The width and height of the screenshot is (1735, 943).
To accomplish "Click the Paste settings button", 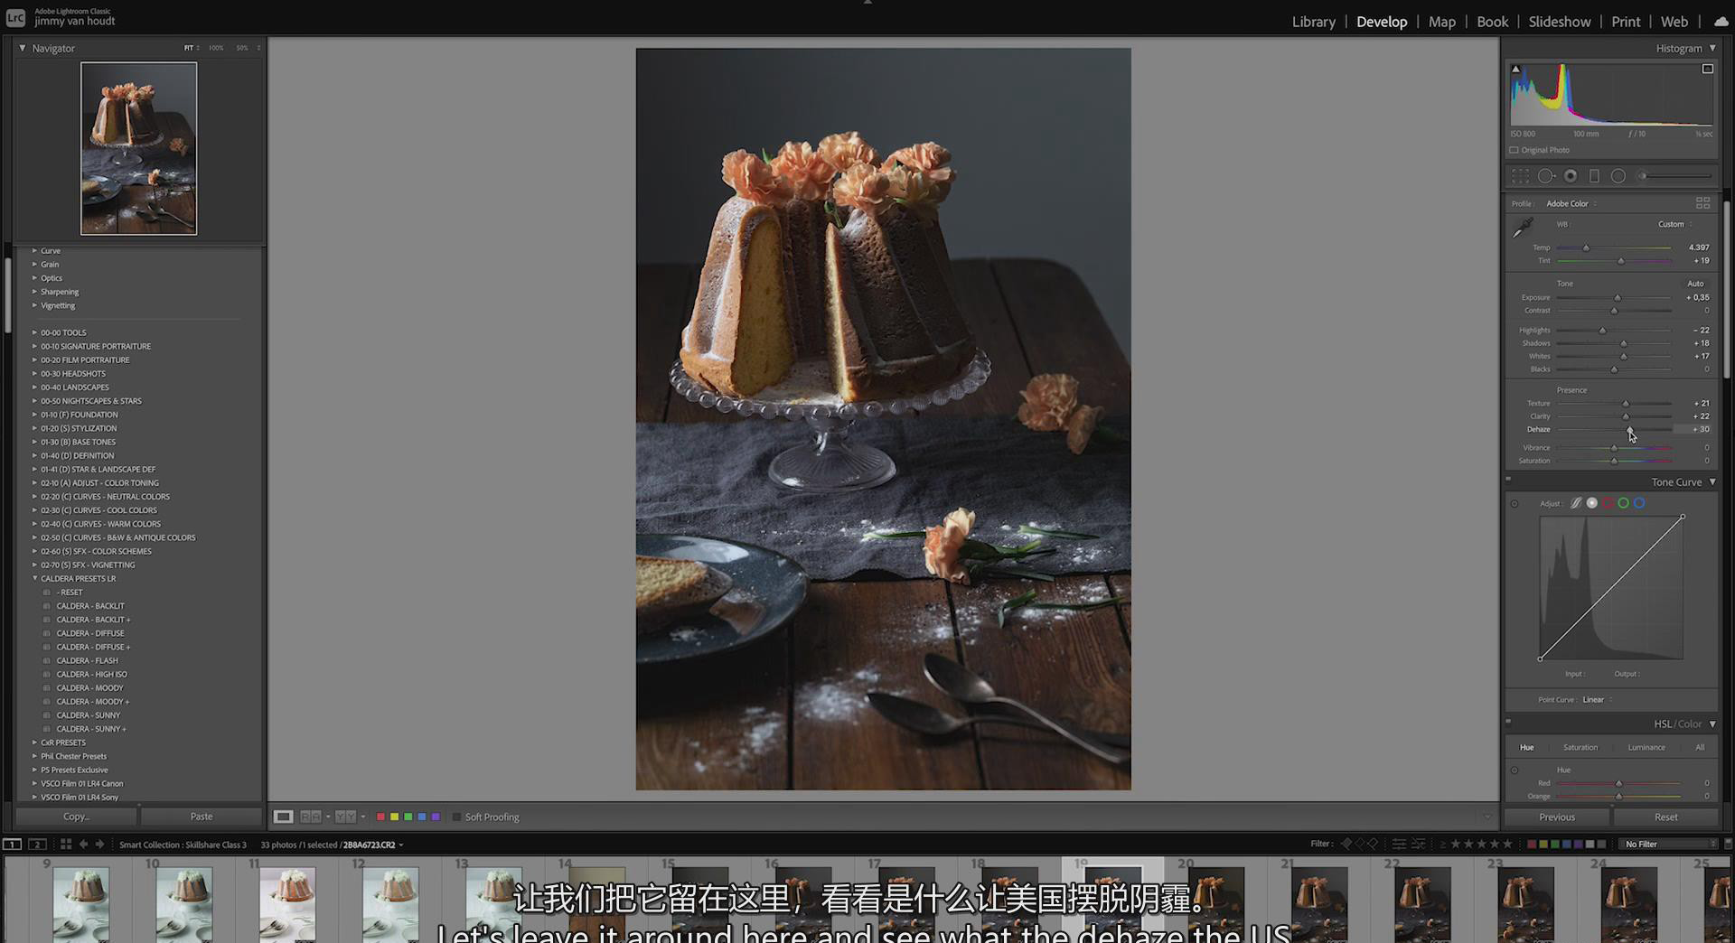I will pyautogui.click(x=202, y=816).
